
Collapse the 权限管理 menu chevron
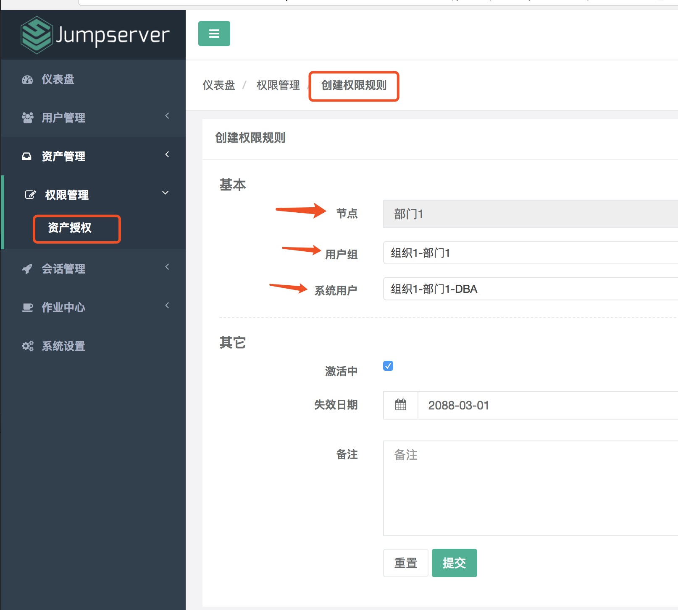(x=166, y=193)
